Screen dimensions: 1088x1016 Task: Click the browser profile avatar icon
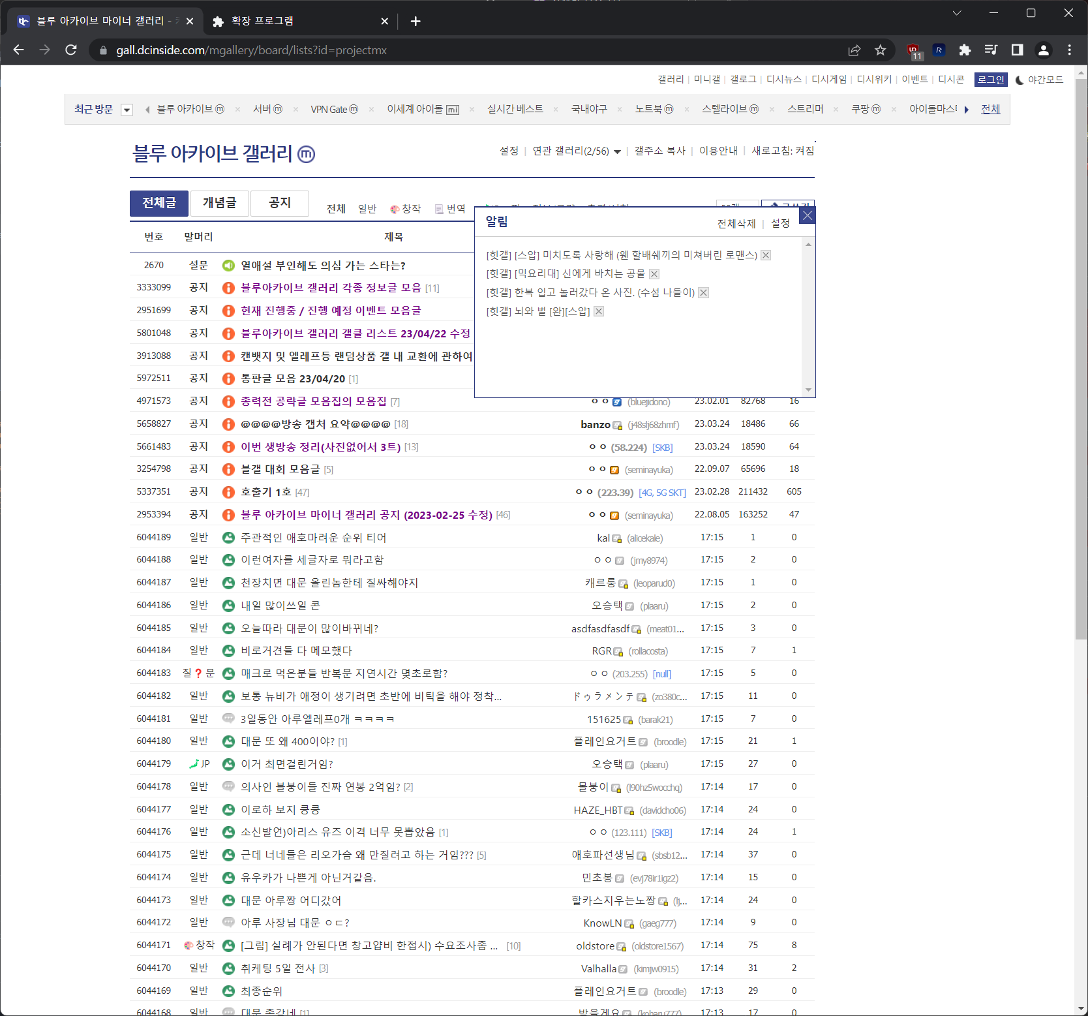click(x=1044, y=50)
